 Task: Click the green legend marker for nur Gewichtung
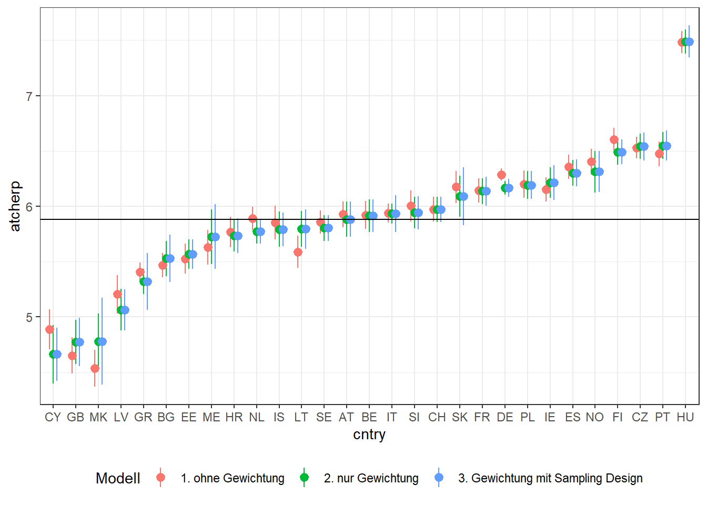coord(304,478)
